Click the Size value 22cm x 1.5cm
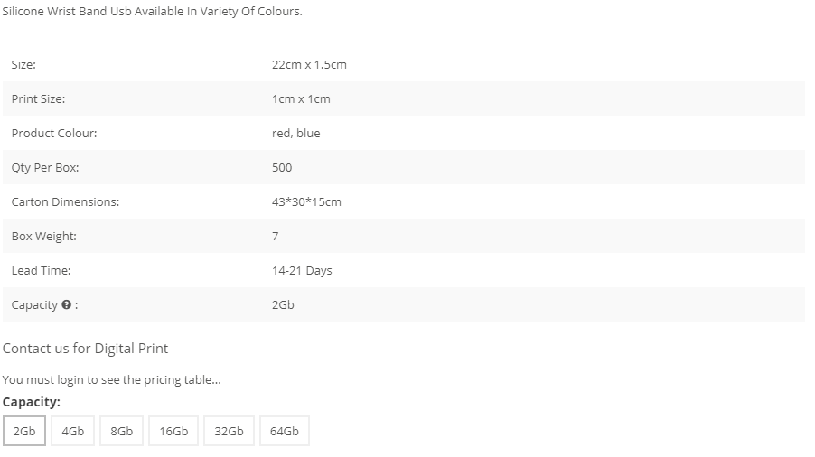The width and height of the screenshot is (815, 457). (309, 65)
